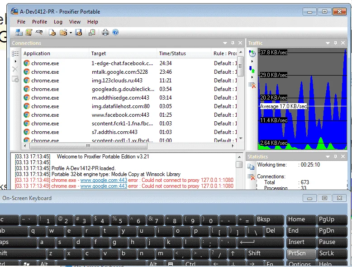This screenshot has width=352, height=267.
Task: Click the Connections list horizontal scrollbar thumb
Action: pos(88,146)
